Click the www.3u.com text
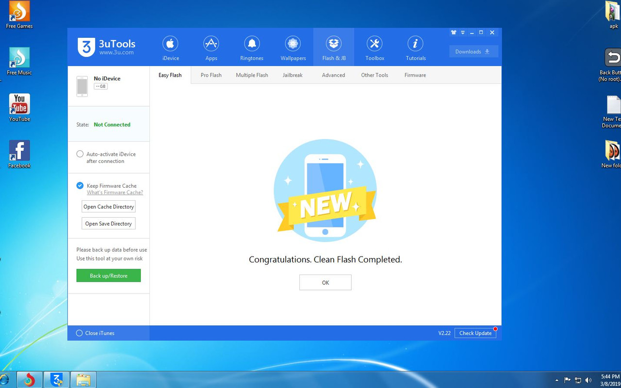This screenshot has width=621, height=388. point(116,52)
